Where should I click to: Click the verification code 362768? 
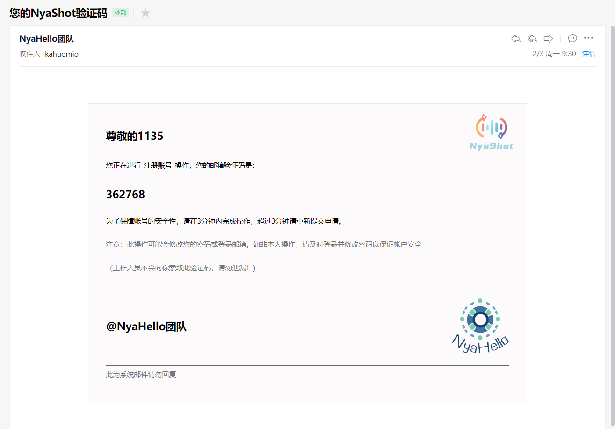[x=125, y=195]
